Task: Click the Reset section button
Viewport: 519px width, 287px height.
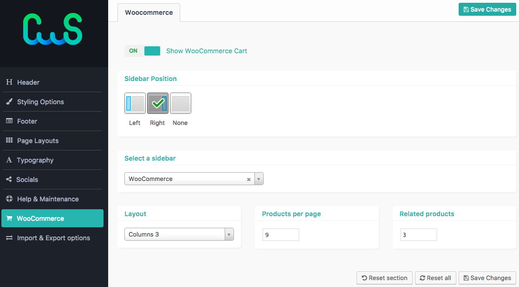Action: click(x=384, y=278)
